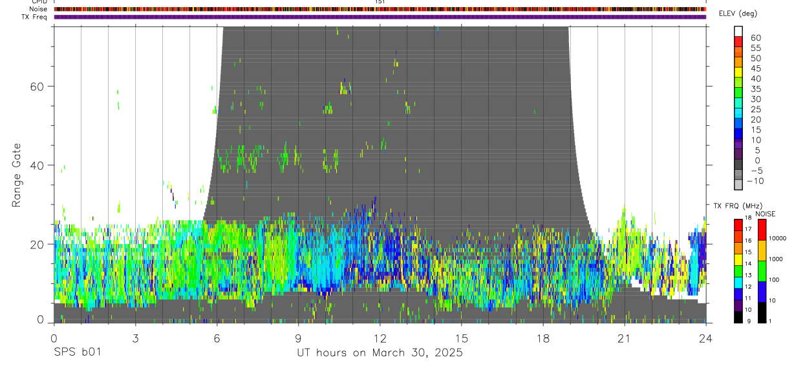Click the red 10000 noise legend swatch

point(762,230)
